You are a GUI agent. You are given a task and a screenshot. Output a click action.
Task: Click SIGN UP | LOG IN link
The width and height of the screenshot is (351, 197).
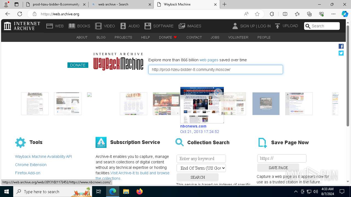pyautogui.click(x=255, y=26)
